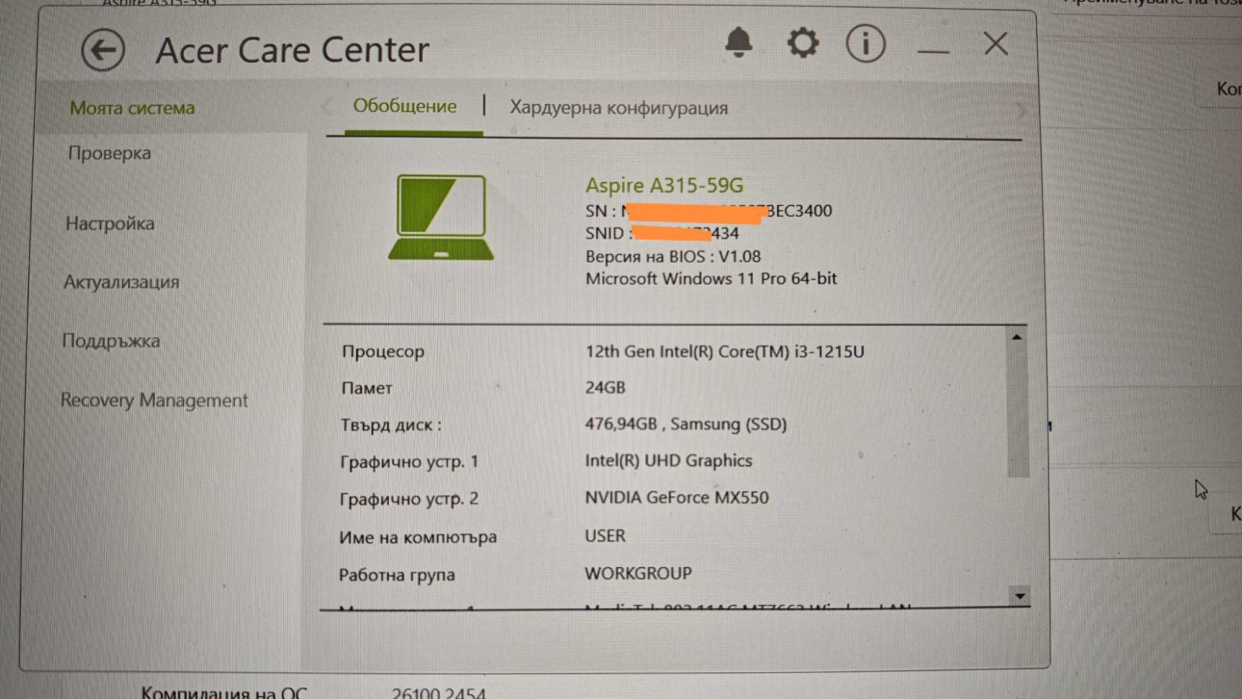Click scrollbar up arrow in system list

tap(1017, 337)
